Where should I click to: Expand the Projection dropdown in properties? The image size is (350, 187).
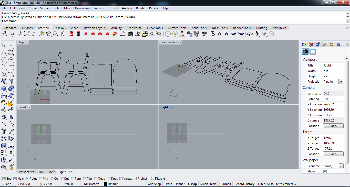[x=341, y=82]
